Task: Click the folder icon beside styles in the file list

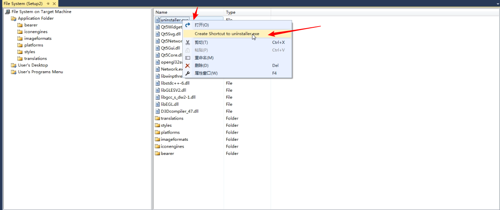Action: point(158,126)
